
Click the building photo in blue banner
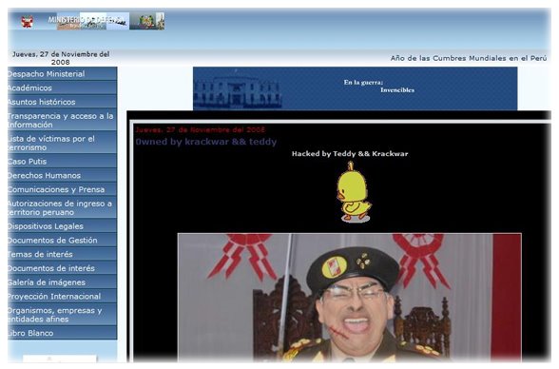pos(238,90)
